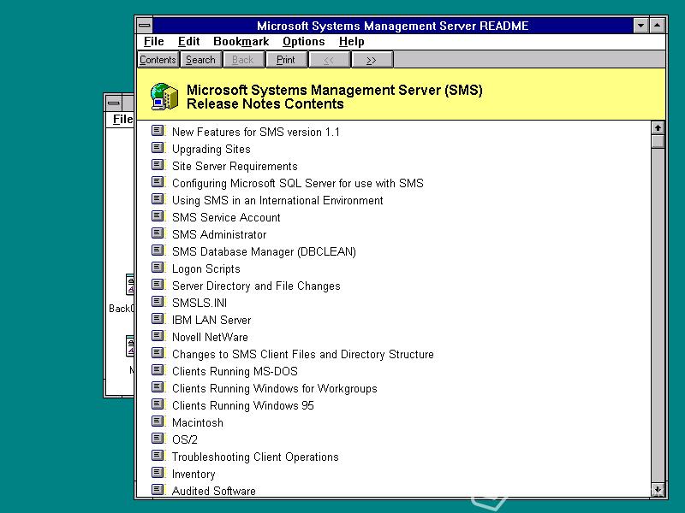The width and height of the screenshot is (685, 513).
Task: Open the IBM LAN Server topic
Action: click(x=211, y=320)
